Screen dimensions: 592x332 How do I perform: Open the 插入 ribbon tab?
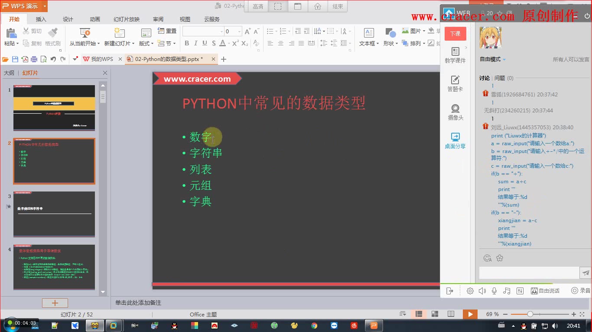(x=41, y=19)
